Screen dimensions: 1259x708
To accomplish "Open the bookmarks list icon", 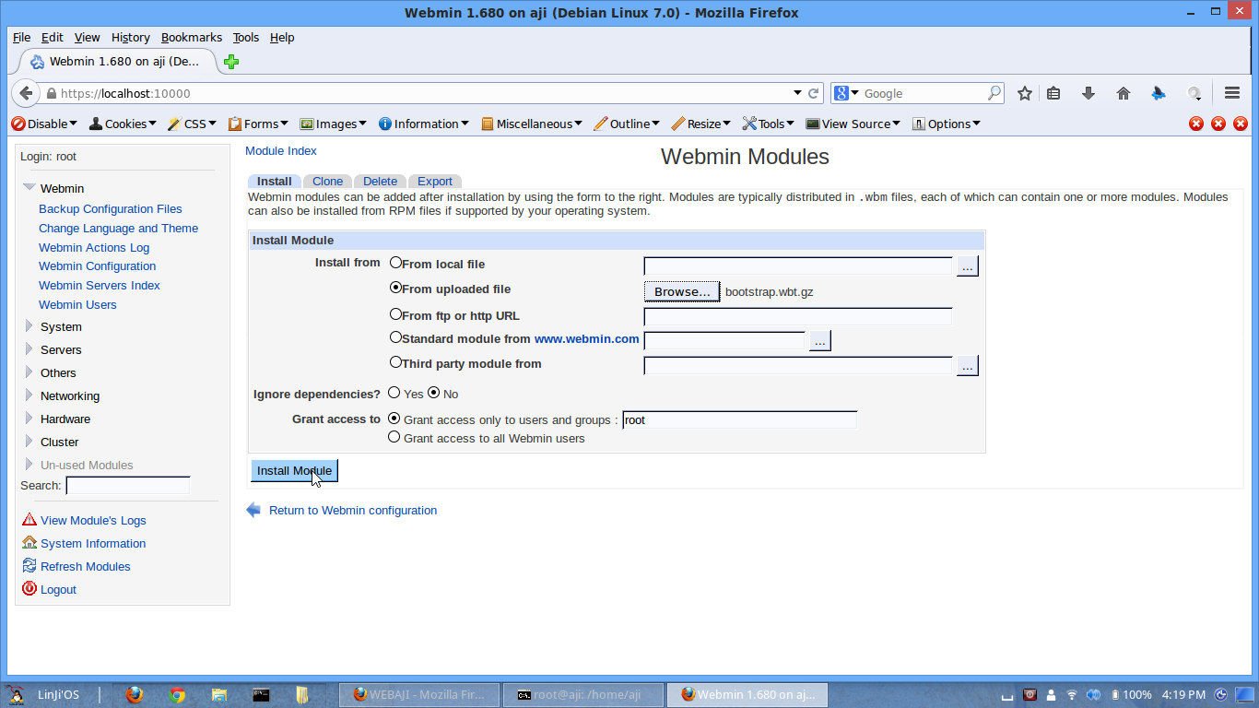I will point(1054,93).
